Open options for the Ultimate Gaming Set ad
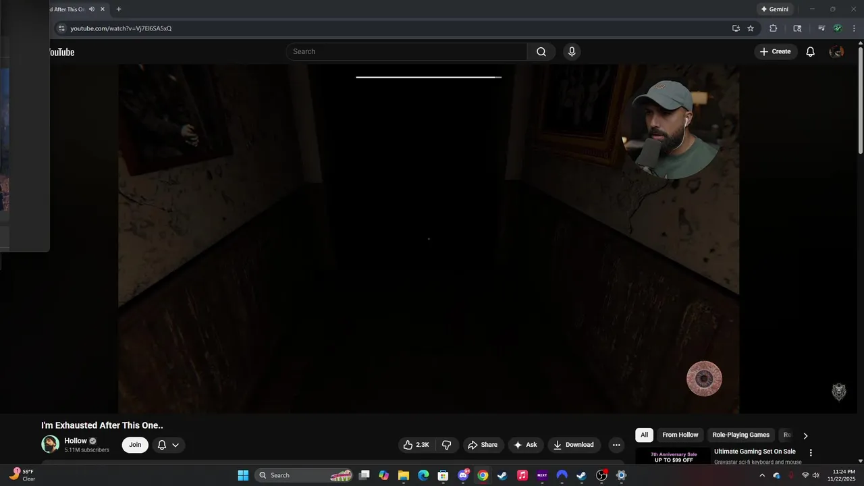 coord(811,452)
